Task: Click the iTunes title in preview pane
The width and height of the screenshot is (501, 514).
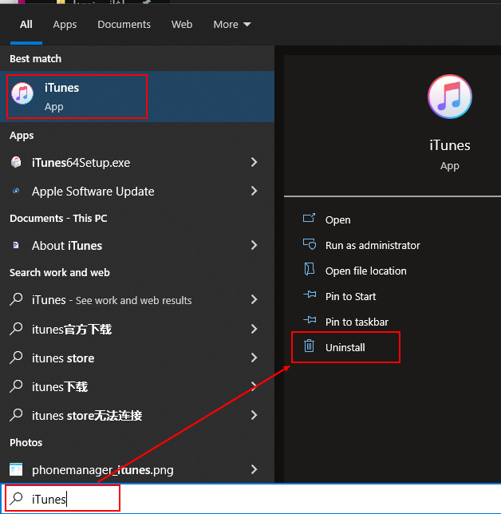Action: point(450,145)
